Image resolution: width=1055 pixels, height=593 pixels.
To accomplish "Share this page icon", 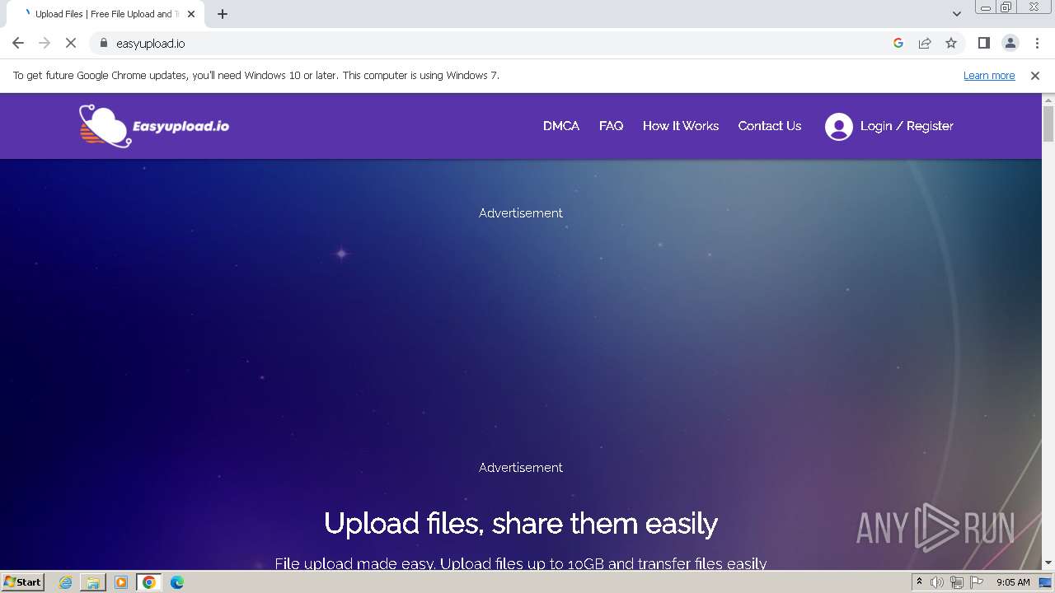I will tap(925, 43).
